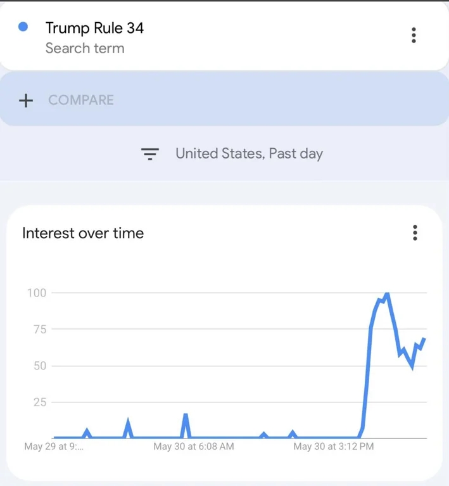Click the peak point at 100 on chart

pos(387,293)
